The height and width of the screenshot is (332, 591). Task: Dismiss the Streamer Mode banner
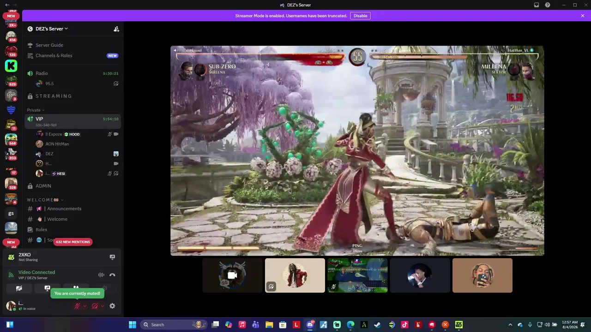(x=583, y=16)
